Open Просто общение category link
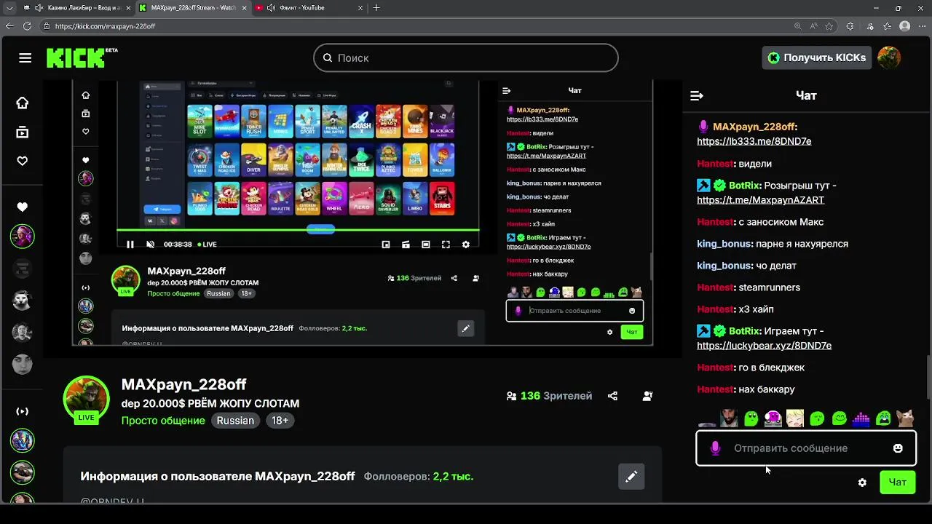Image resolution: width=932 pixels, height=524 pixels. pos(163,421)
